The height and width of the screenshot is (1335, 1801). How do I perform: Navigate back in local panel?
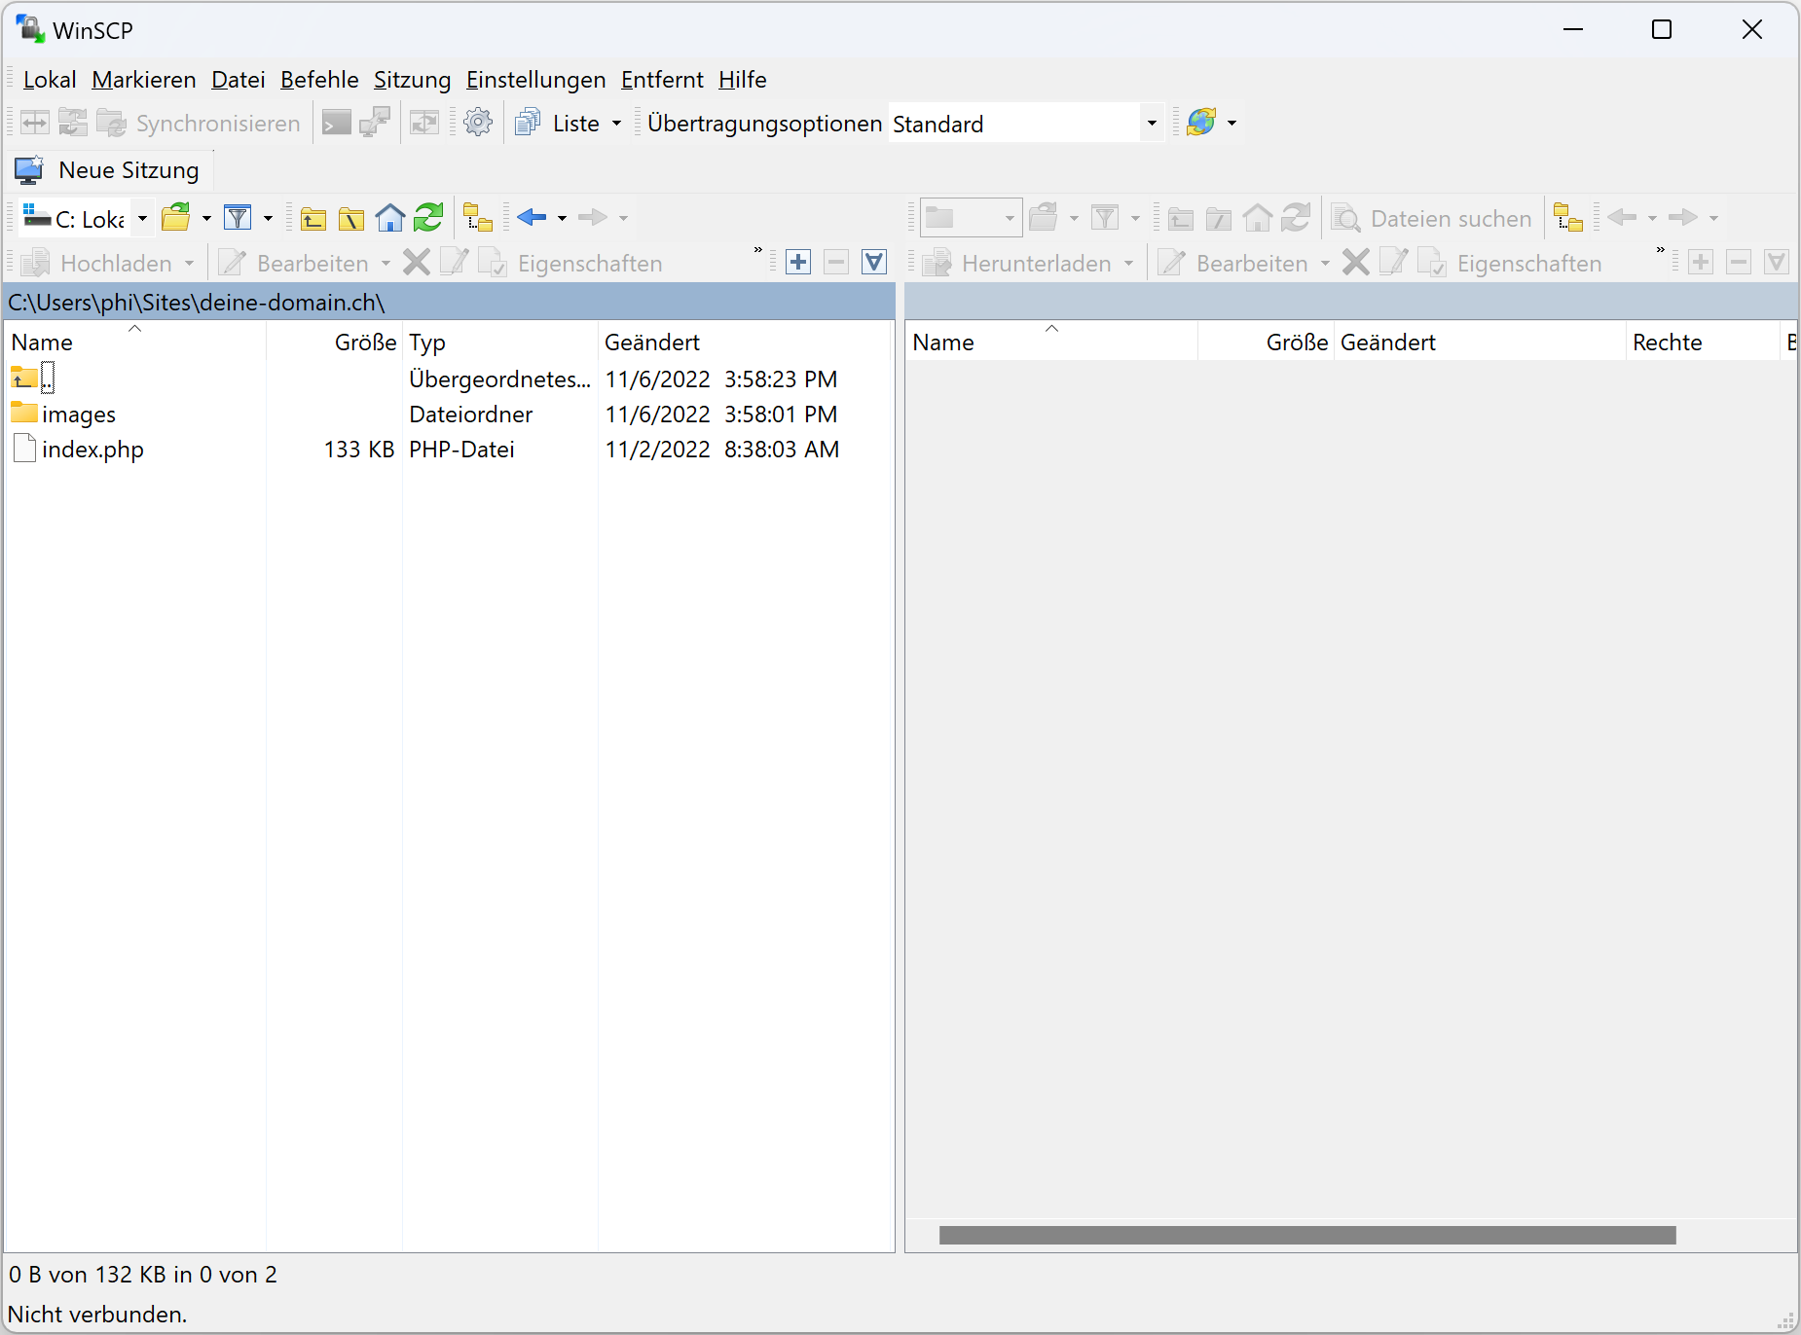(532, 217)
